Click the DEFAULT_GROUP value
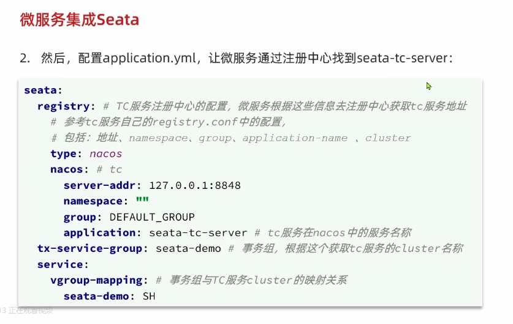This screenshot has width=513, height=324. tap(152, 217)
